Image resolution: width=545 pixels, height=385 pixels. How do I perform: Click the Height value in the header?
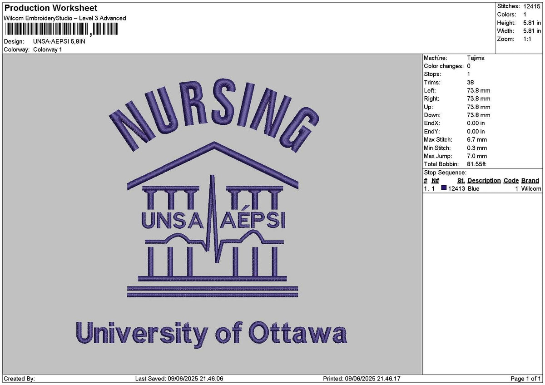(532, 23)
